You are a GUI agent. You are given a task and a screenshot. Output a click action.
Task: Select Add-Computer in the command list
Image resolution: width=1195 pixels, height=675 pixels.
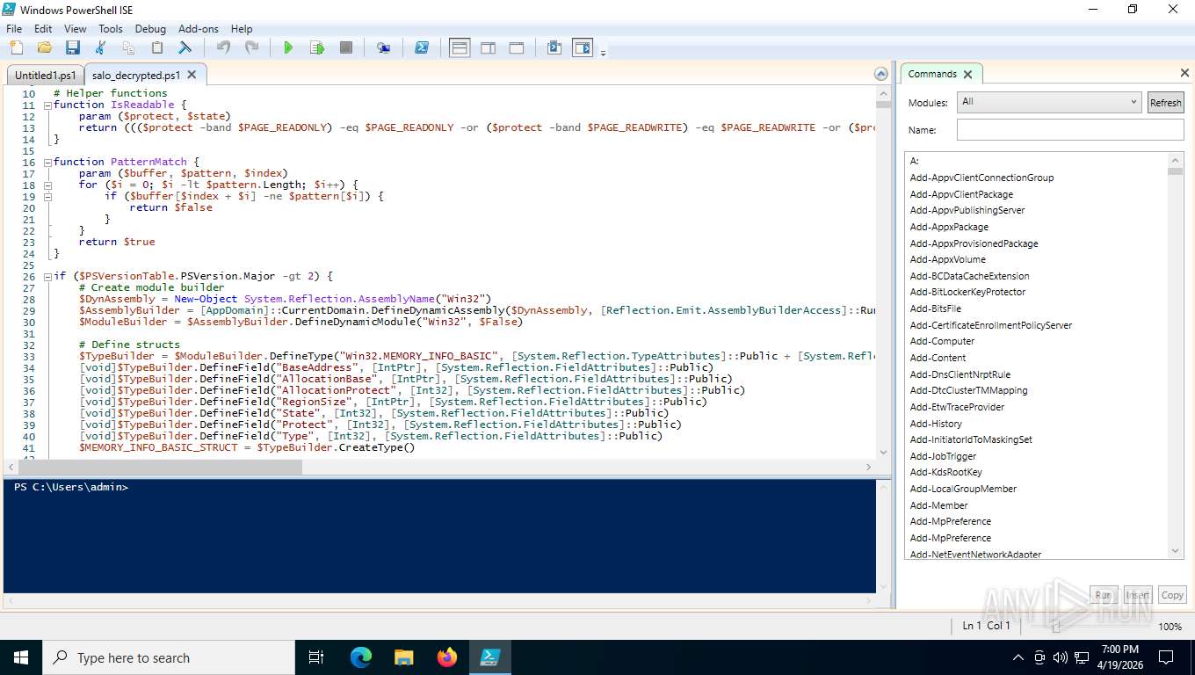[942, 341]
